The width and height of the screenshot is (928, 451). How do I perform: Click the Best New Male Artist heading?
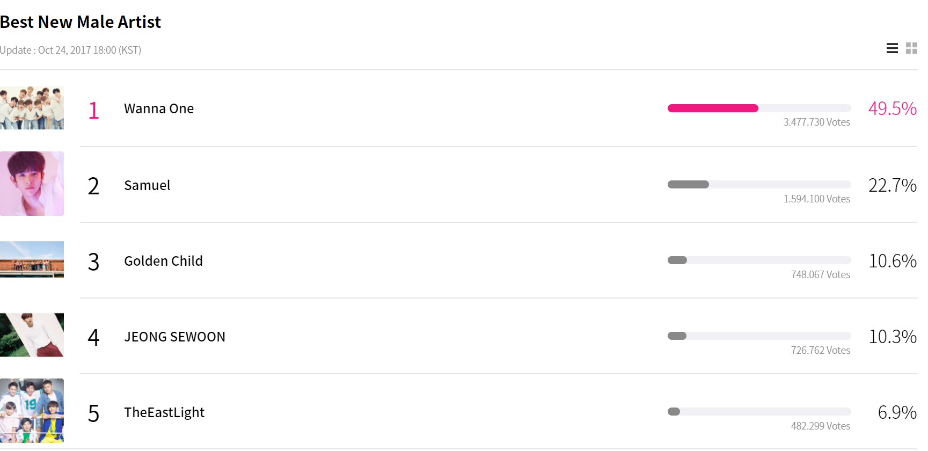(81, 22)
